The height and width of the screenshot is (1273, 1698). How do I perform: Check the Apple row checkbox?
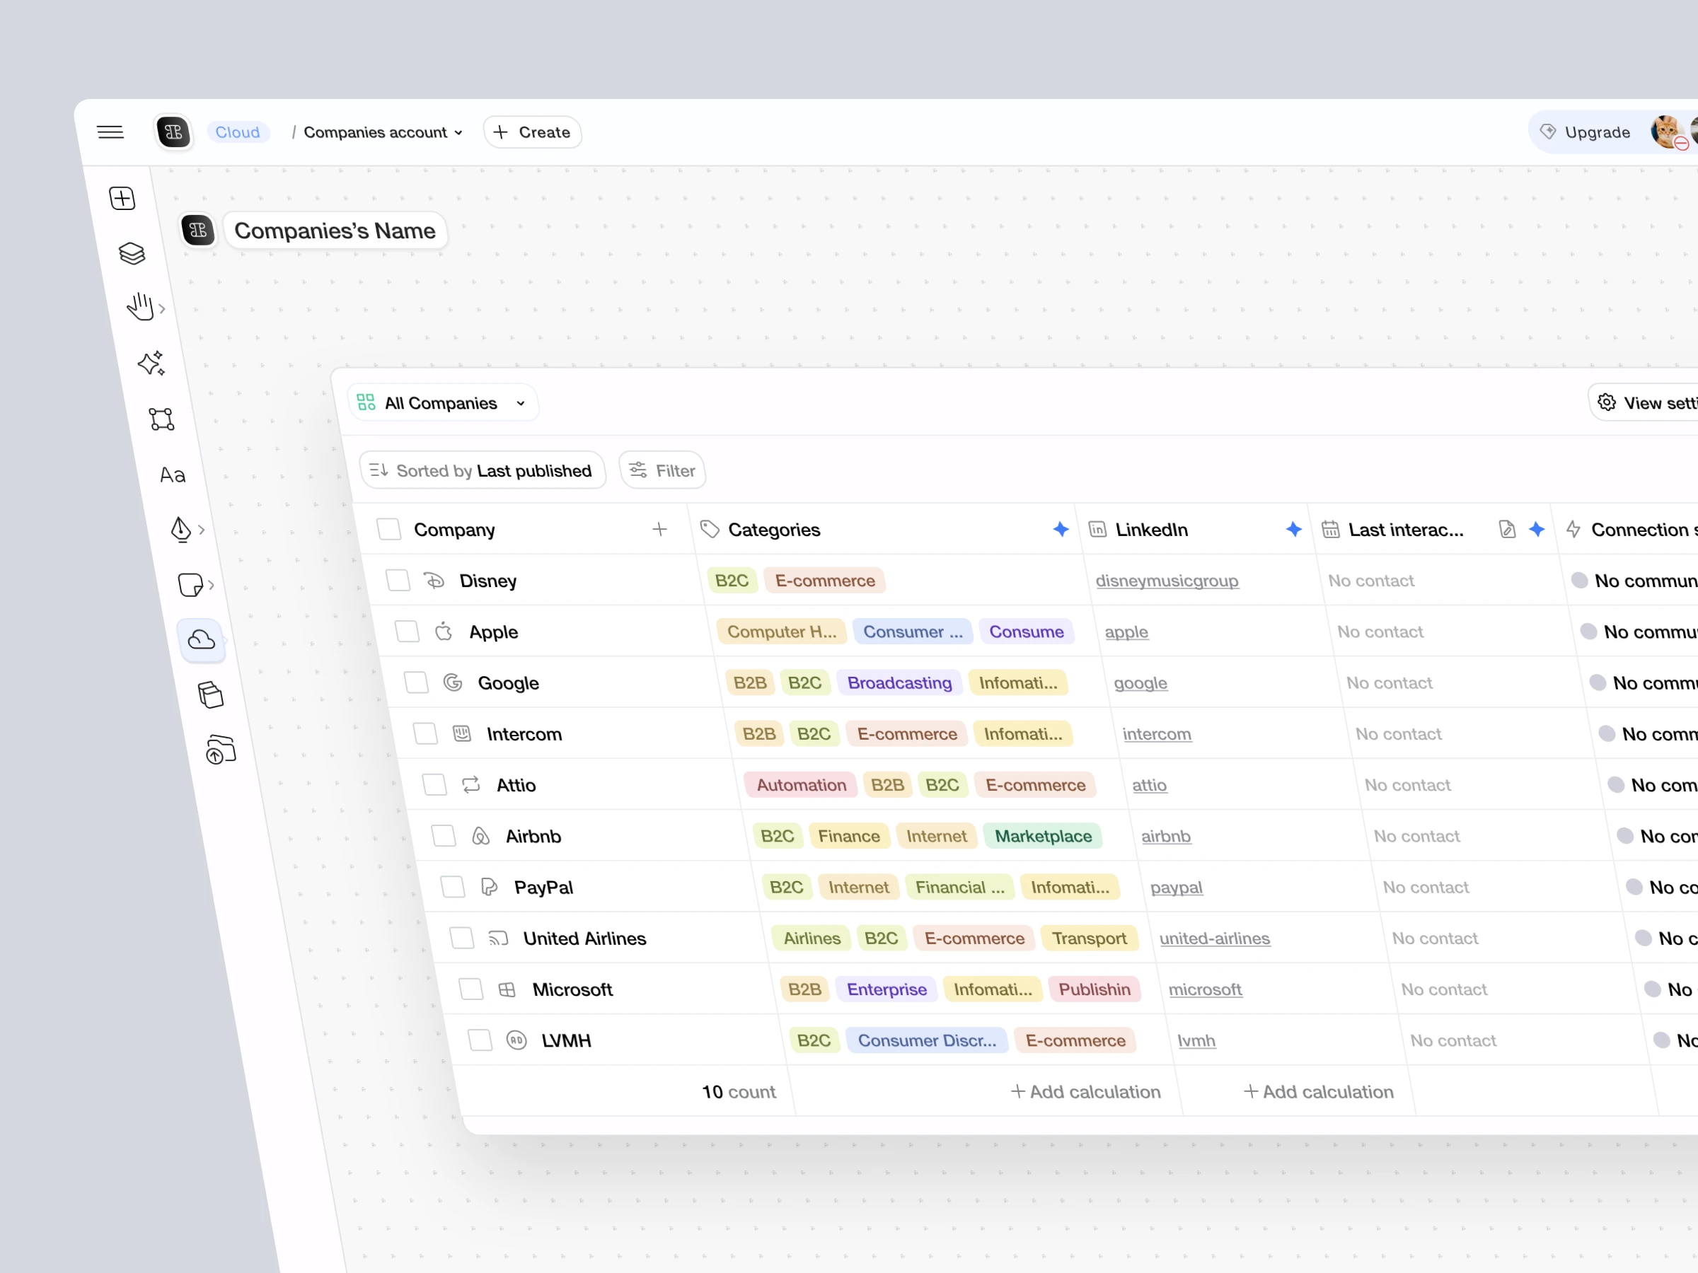(x=407, y=632)
